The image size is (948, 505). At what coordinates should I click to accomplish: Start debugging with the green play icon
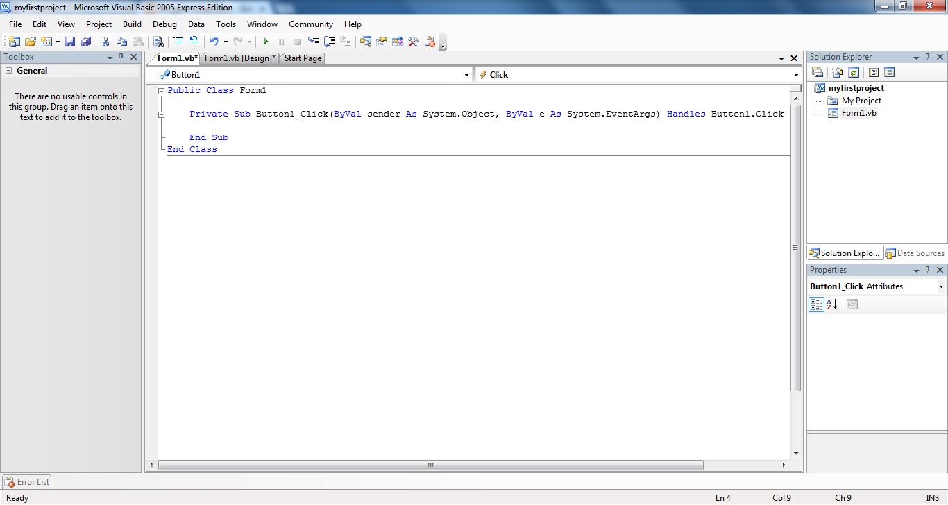click(x=265, y=42)
